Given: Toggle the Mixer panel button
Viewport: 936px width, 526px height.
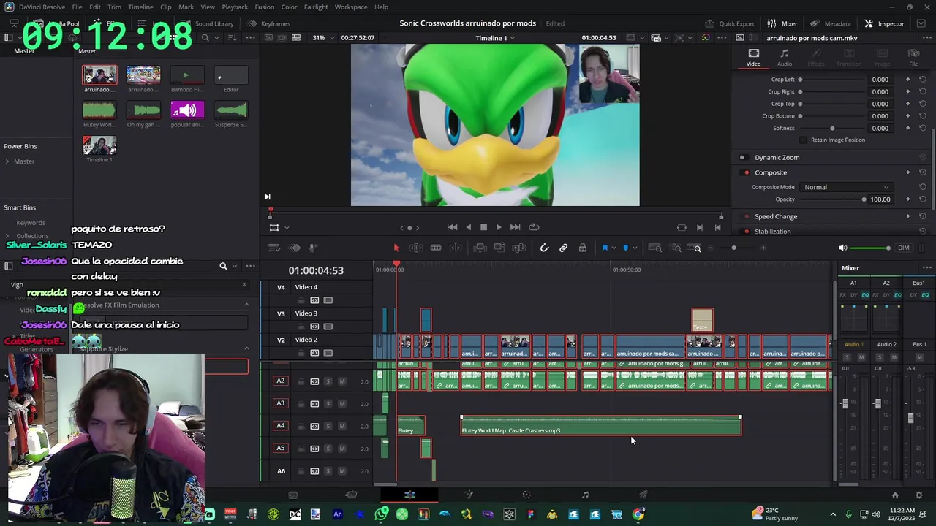Looking at the screenshot, I should click(782, 23).
